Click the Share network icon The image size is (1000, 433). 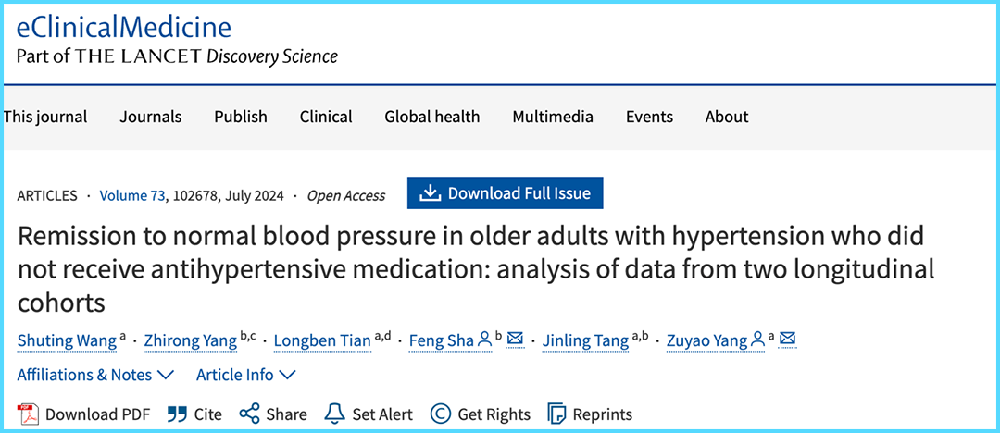(x=249, y=414)
